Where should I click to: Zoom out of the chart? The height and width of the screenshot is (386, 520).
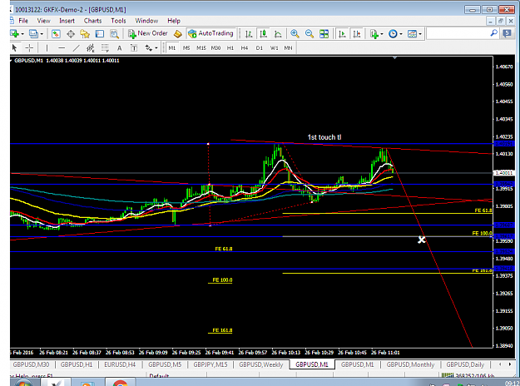pos(309,33)
